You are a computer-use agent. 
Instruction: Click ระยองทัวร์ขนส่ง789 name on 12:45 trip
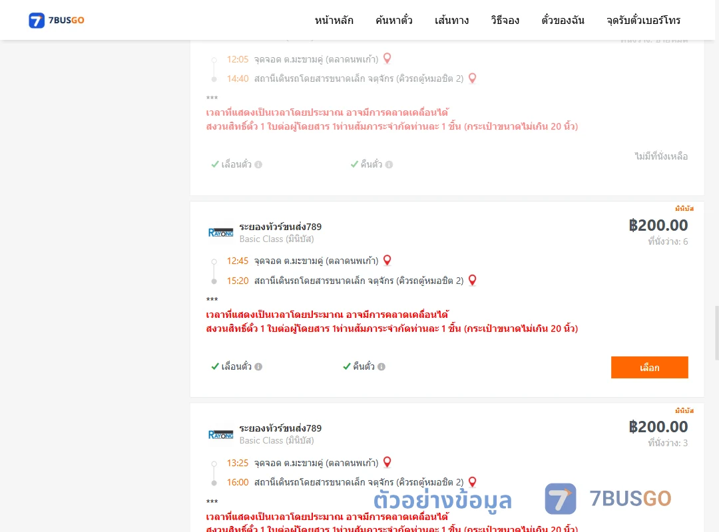pos(280,227)
